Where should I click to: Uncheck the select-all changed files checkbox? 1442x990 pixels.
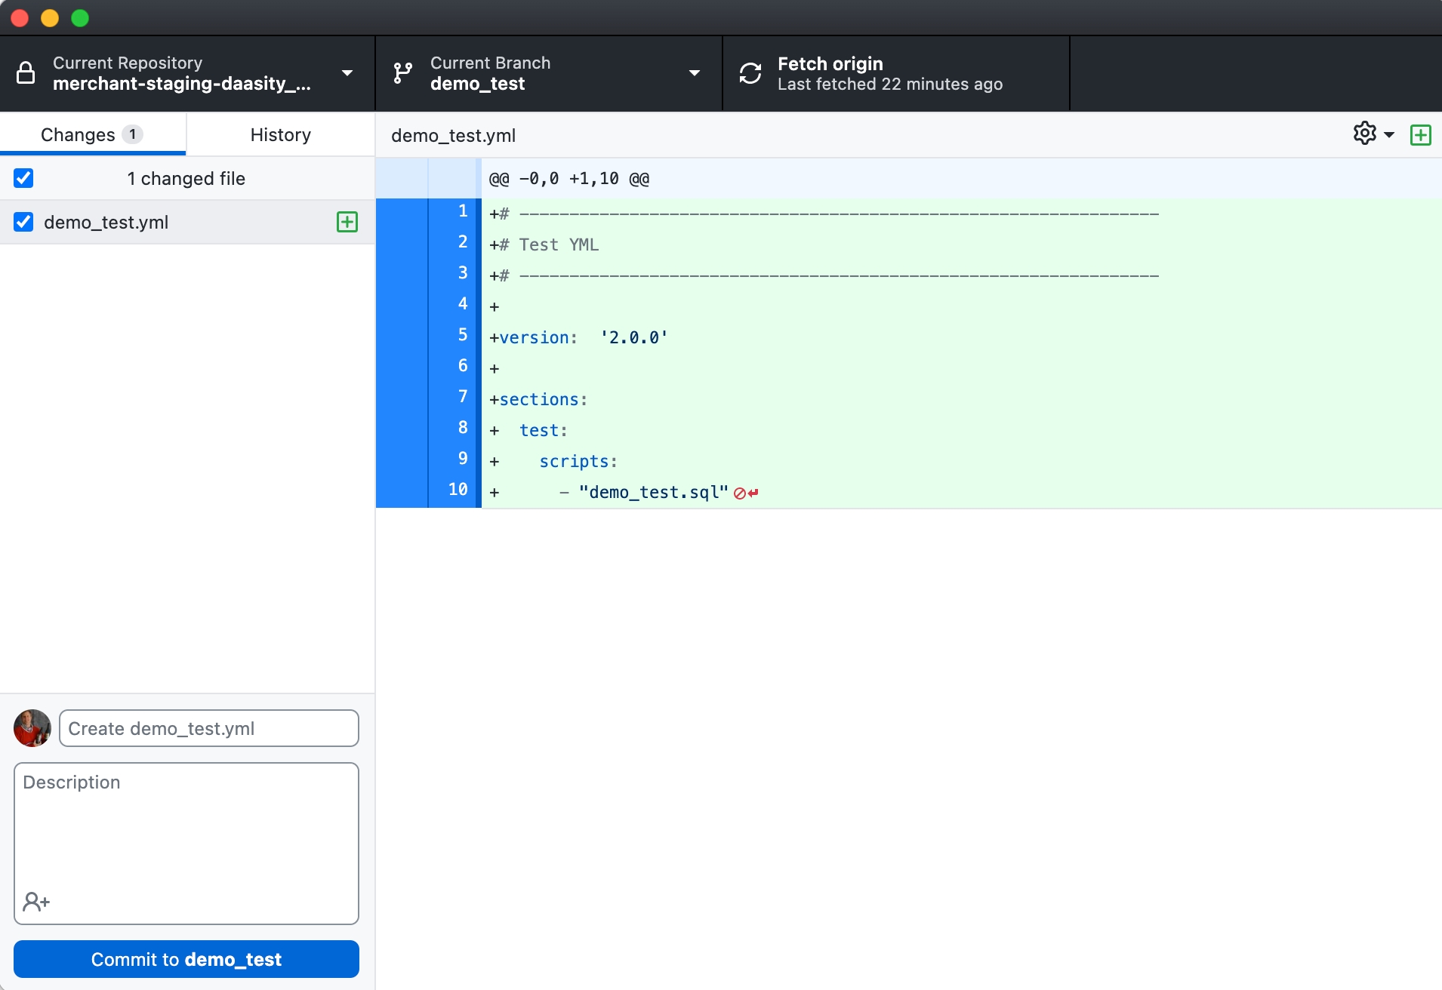[23, 178]
